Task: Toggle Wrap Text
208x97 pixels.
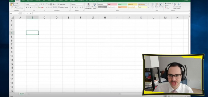Action: pyautogui.click(x=62, y=4)
